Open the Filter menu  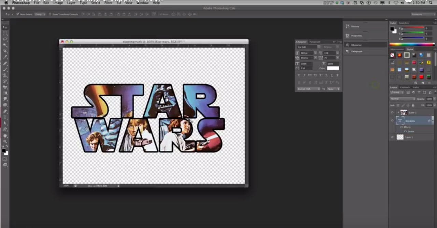tap(108, 3)
